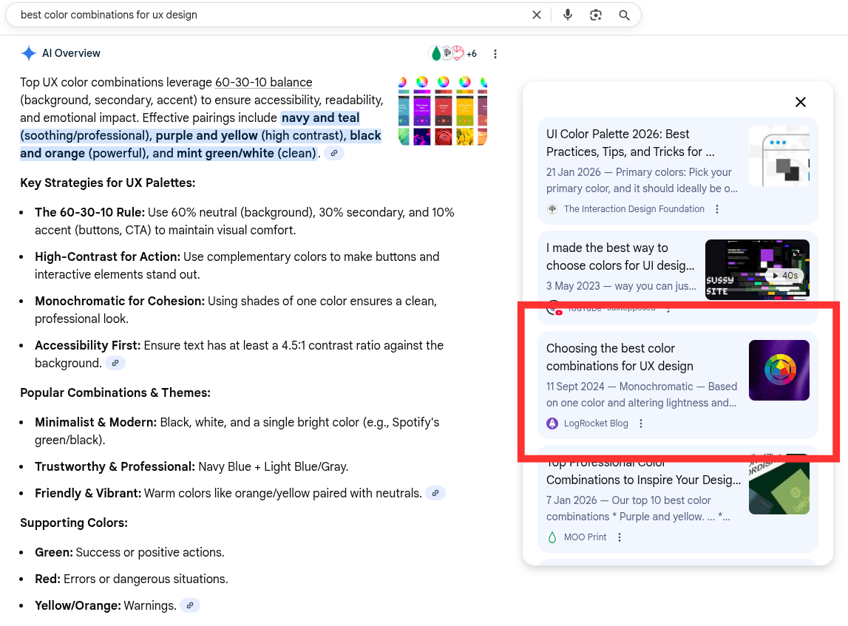848x626 pixels.
Task: Click the color palettes image thumbnail
Action: 442,111
